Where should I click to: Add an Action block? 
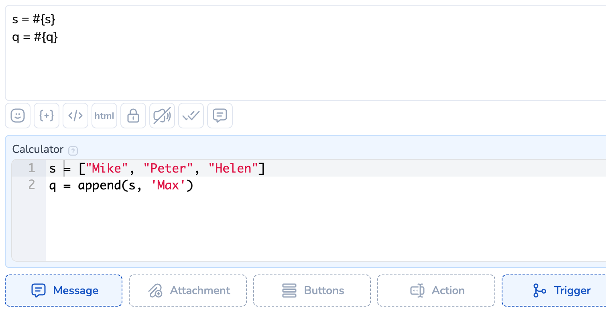click(x=436, y=291)
